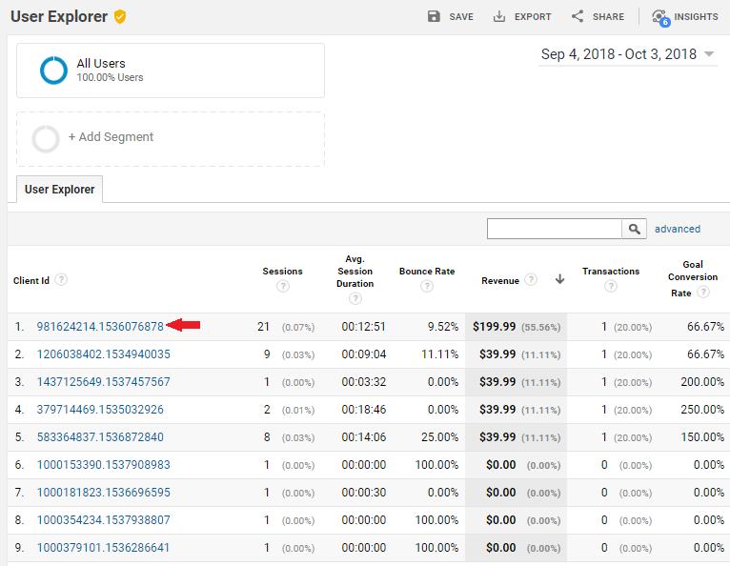The width and height of the screenshot is (730, 566).
Task: Click the magnifier search button
Action: point(635,229)
